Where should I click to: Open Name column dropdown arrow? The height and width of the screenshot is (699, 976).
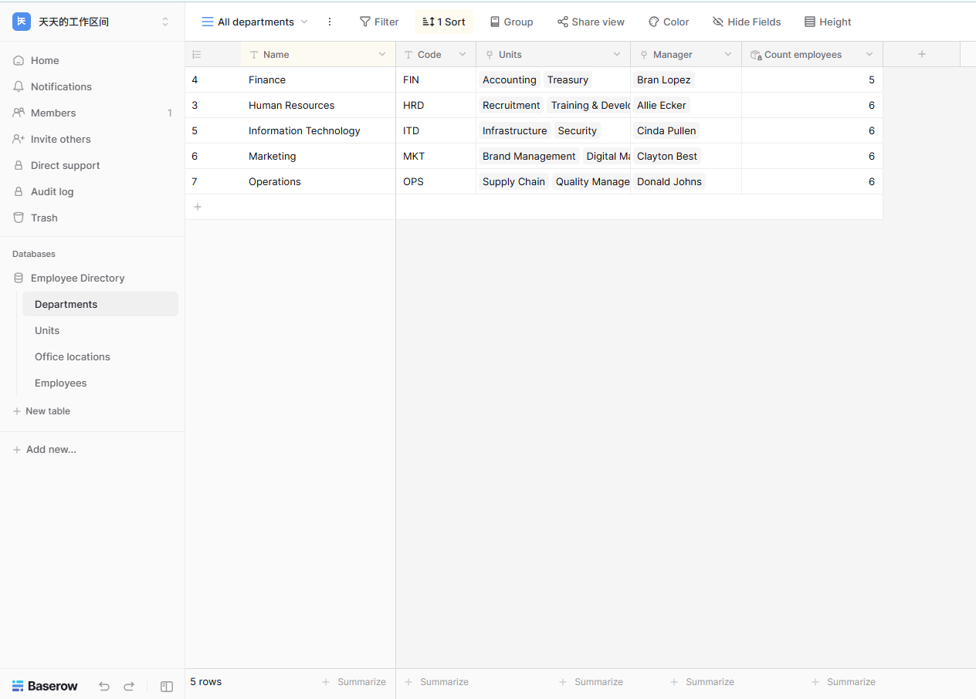(x=382, y=54)
